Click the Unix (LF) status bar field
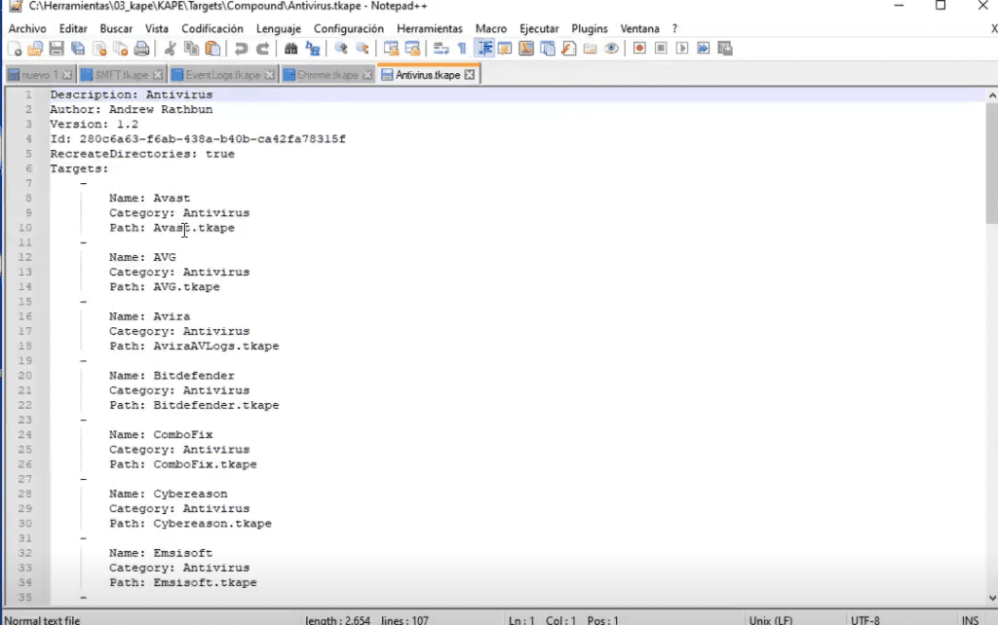This screenshot has width=998, height=625. [771, 620]
